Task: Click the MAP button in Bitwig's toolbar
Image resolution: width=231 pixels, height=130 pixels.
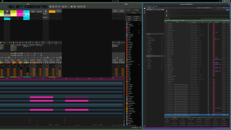Action: tap(78, 6)
